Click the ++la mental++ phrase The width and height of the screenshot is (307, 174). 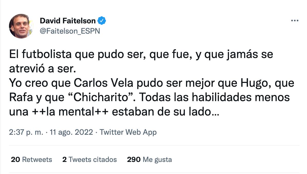69,112
